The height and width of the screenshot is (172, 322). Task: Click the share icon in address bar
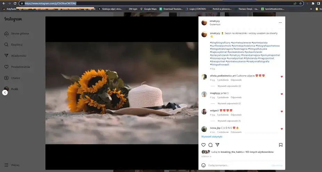[x=295, y=3]
